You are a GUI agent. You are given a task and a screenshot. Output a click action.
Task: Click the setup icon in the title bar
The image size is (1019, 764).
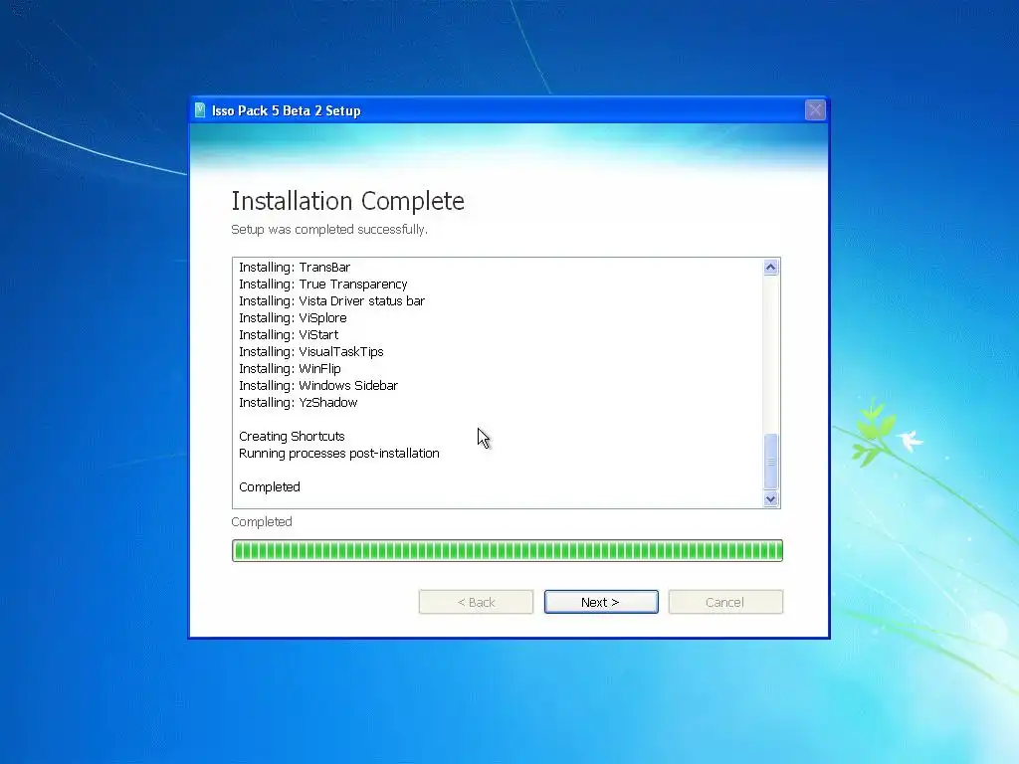click(x=200, y=110)
